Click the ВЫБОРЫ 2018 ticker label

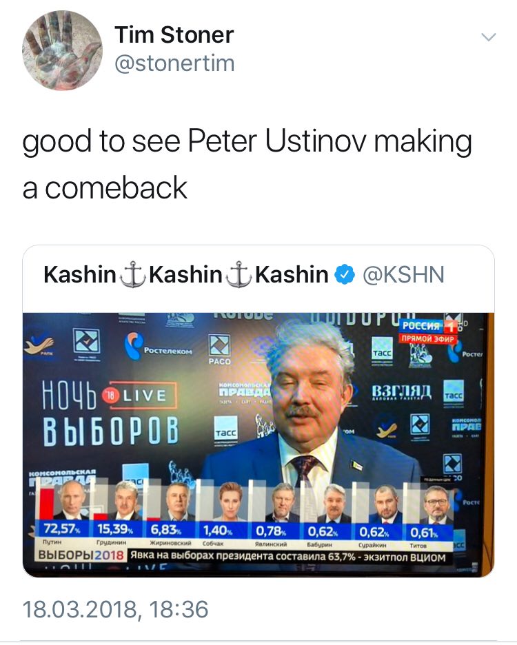tap(81, 555)
